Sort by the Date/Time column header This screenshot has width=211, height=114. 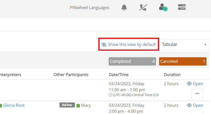click(x=118, y=75)
